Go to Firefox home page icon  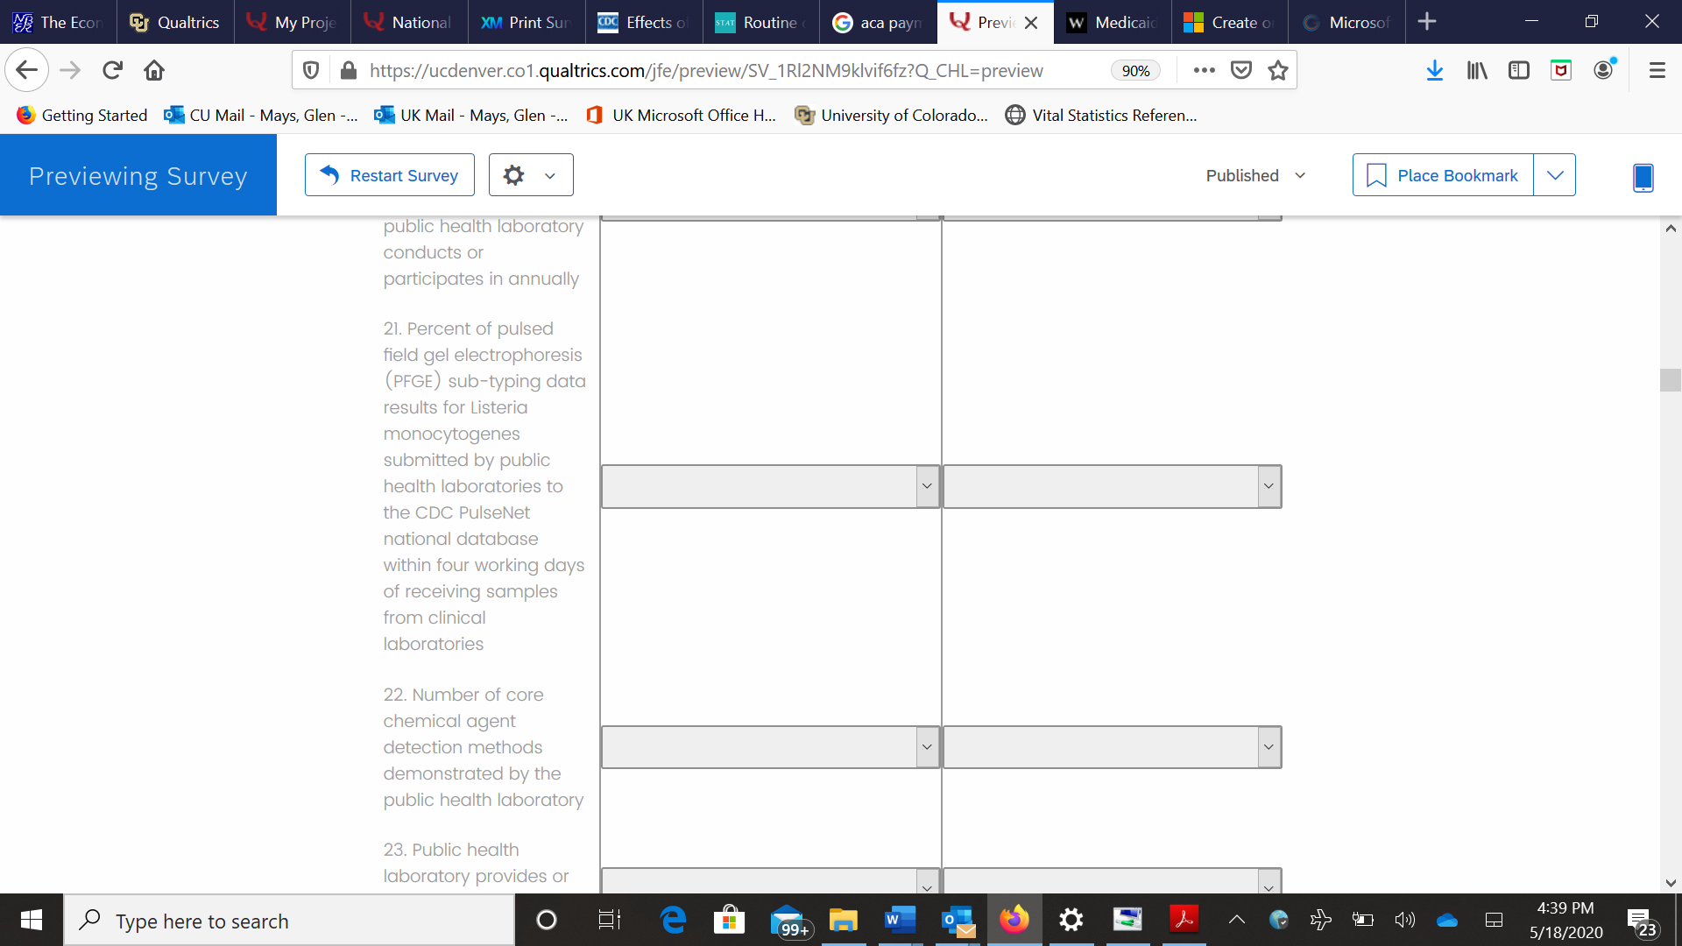coord(154,70)
